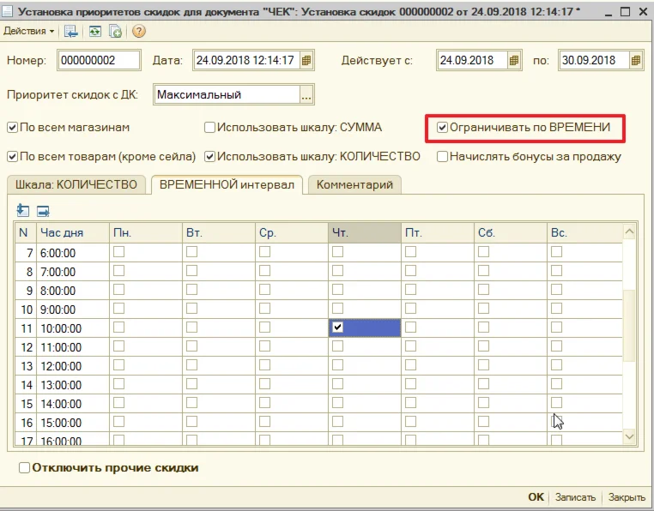Tick Начислять бонусы за продажу checkbox
Screen dimensions: 654x511
click(x=443, y=157)
